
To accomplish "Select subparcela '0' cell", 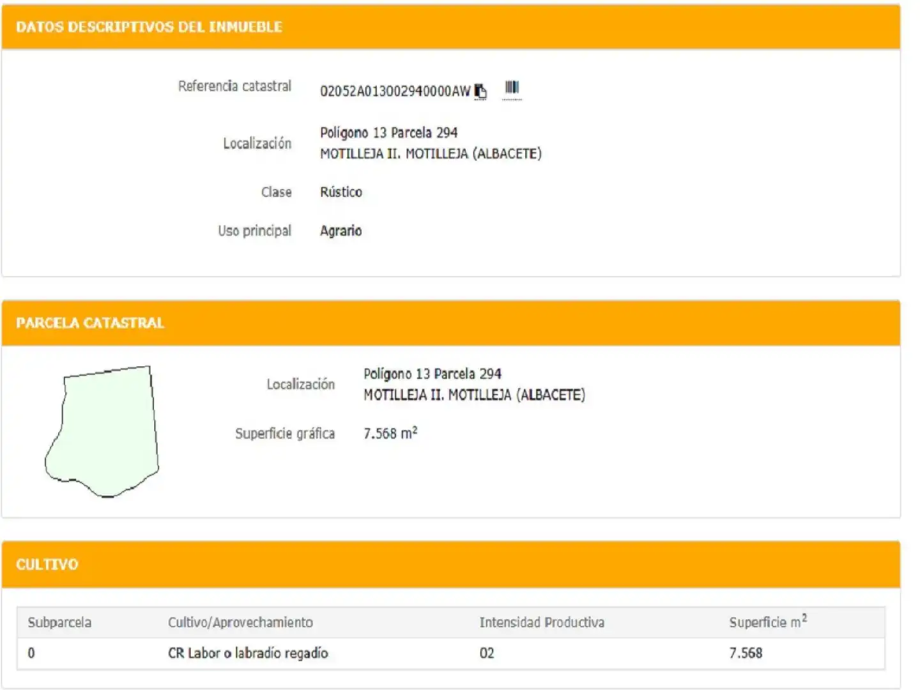I will pos(31,653).
